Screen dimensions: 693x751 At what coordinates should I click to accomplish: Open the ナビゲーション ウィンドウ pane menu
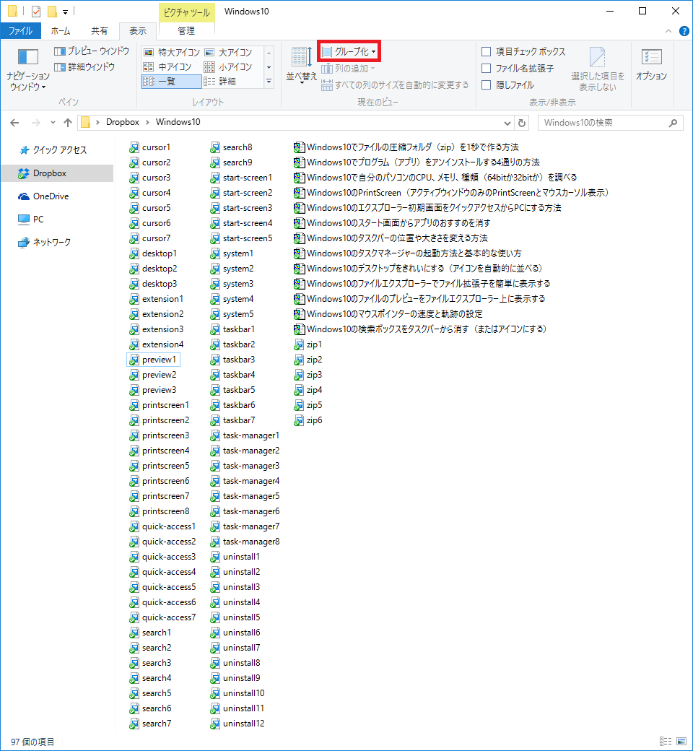pos(27,71)
